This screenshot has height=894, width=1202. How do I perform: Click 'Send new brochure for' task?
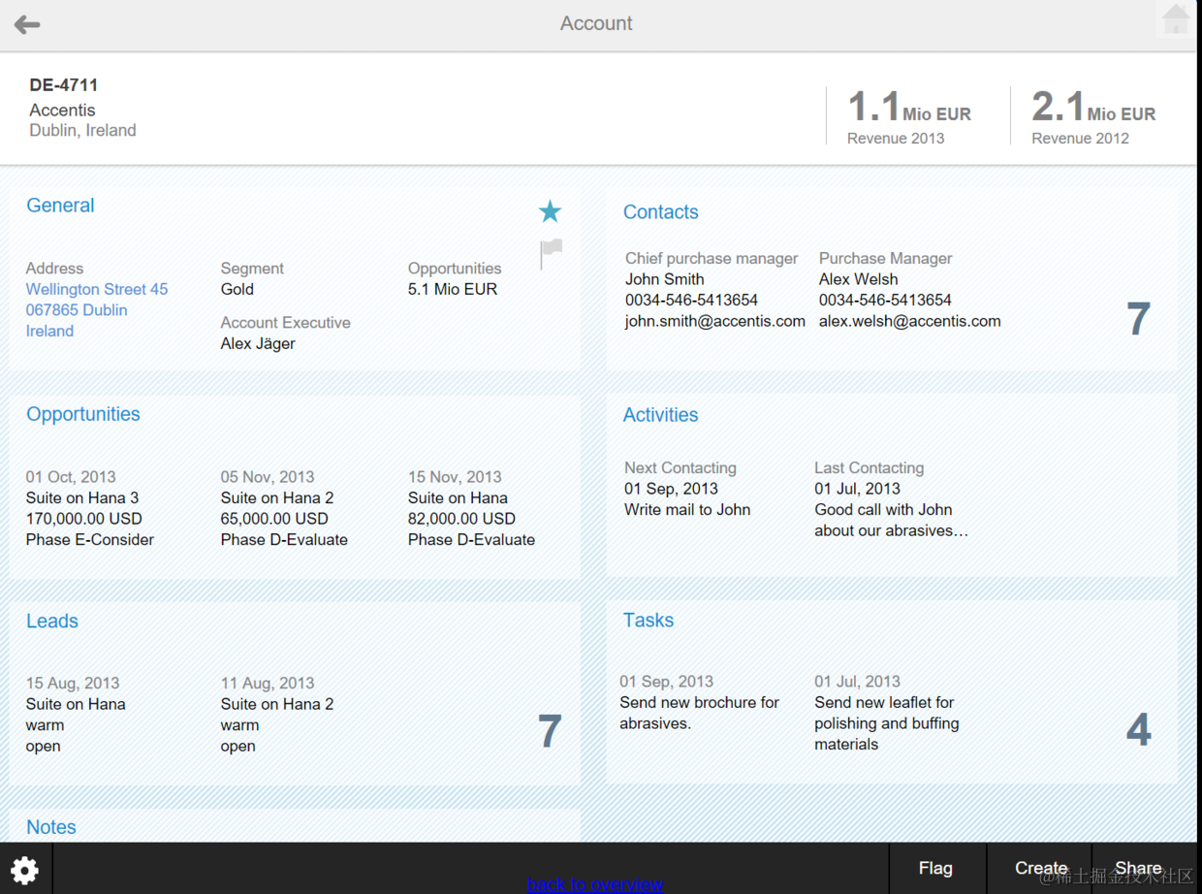pos(700,702)
